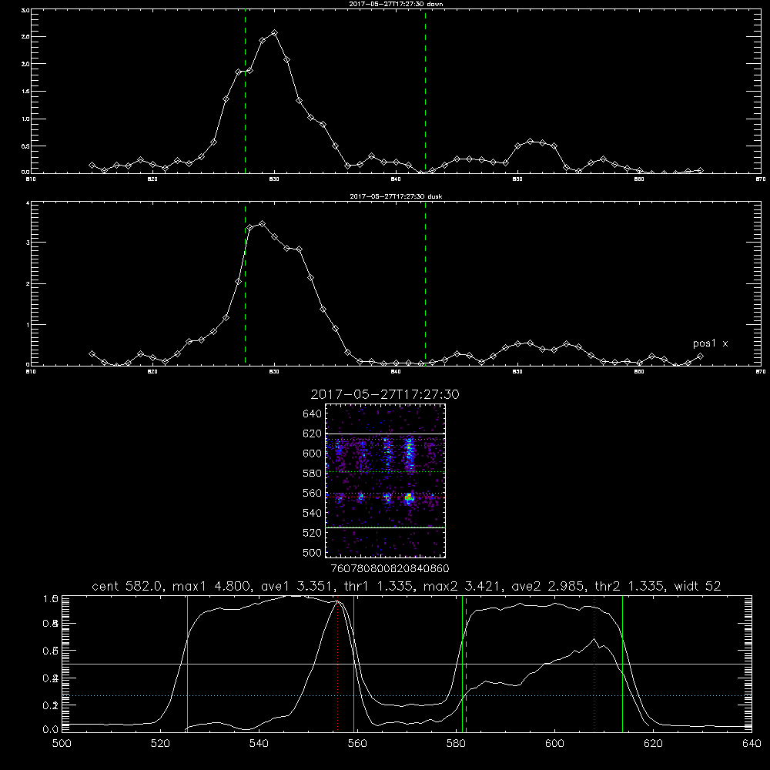This screenshot has height=770, width=770.
Task: Click the '560' x-axis label of bottom plot
Action: [357, 744]
